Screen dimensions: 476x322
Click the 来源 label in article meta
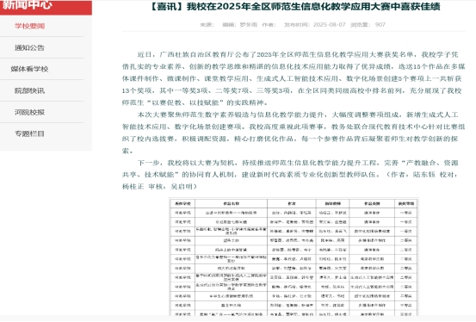[207, 25]
